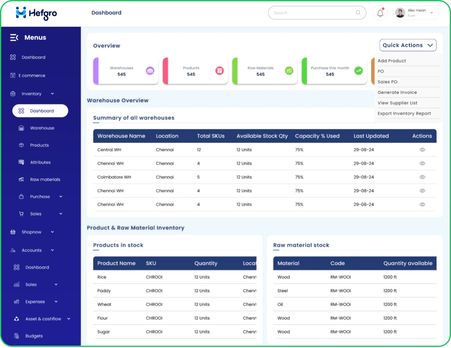Open Budgets from the sidebar
451x348 pixels.
pyautogui.click(x=17, y=336)
